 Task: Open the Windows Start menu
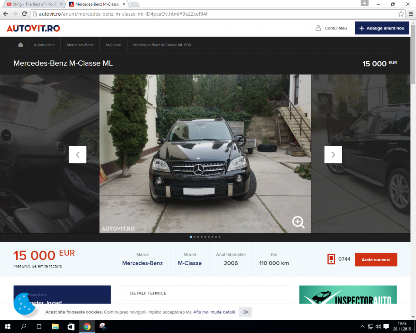(8, 326)
